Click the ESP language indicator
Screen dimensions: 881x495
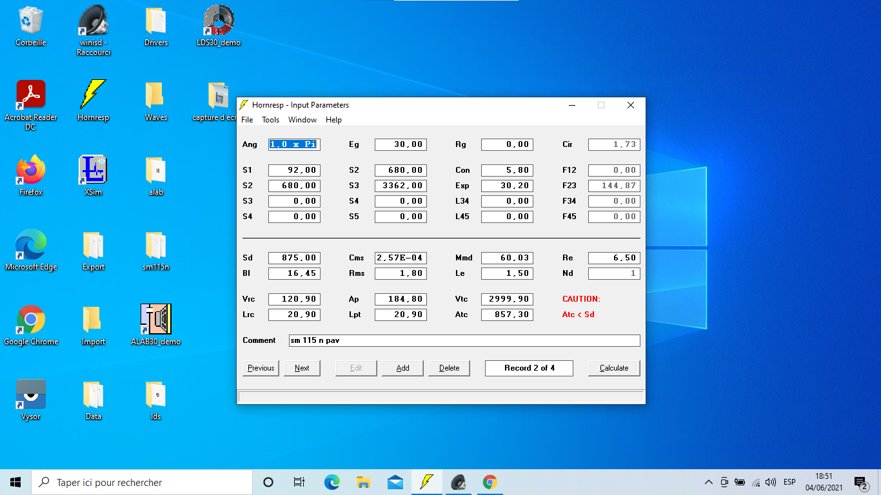pyautogui.click(x=789, y=482)
